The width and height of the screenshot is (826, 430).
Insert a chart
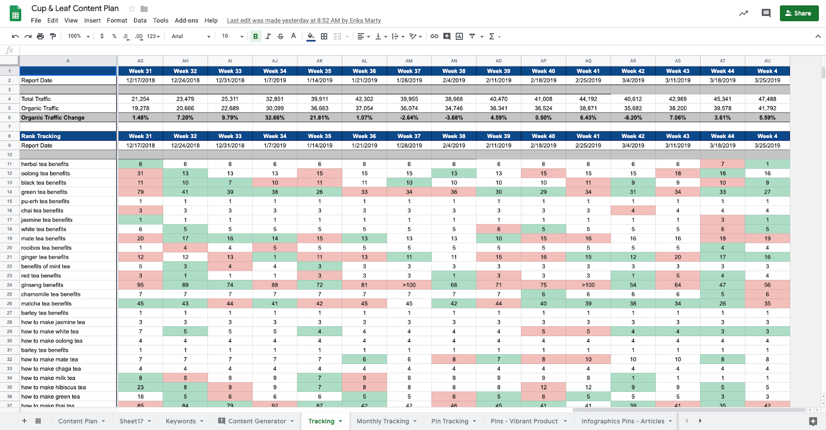pyautogui.click(x=459, y=37)
